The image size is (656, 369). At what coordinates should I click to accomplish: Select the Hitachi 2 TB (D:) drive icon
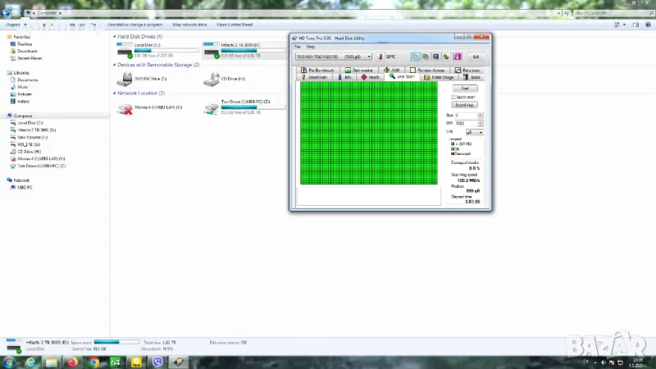point(212,50)
